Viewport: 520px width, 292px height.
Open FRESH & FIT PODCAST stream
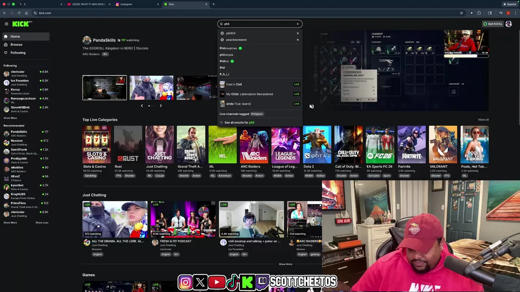point(183,219)
